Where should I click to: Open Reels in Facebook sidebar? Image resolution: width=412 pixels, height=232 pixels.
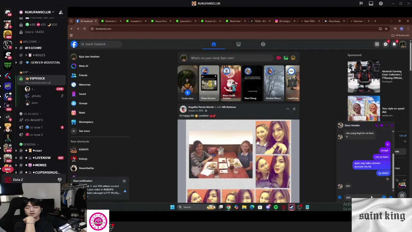pos(82,112)
